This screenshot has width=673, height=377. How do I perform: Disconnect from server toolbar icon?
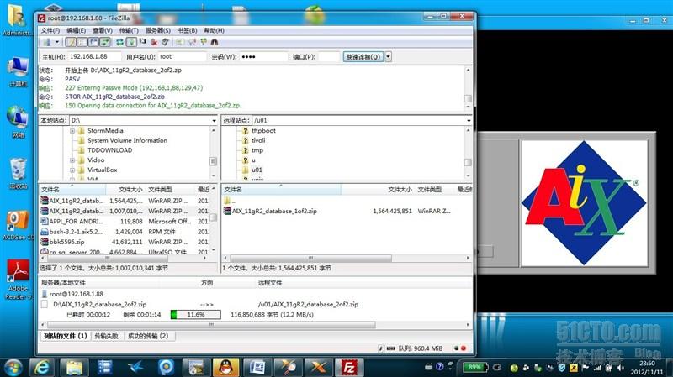pyautogui.click(x=154, y=42)
